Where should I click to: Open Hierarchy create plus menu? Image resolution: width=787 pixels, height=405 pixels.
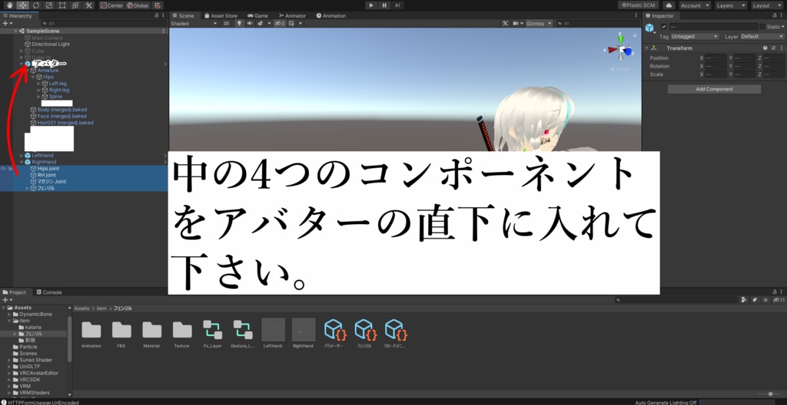7,24
